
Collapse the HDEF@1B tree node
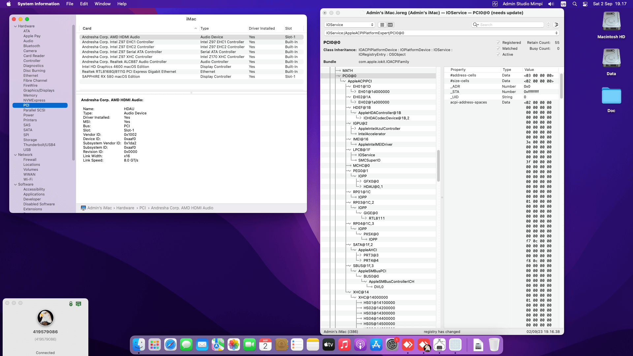click(x=349, y=107)
